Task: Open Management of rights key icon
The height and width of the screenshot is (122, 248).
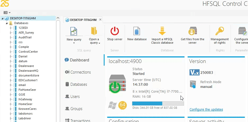Action: coord(219,31)
